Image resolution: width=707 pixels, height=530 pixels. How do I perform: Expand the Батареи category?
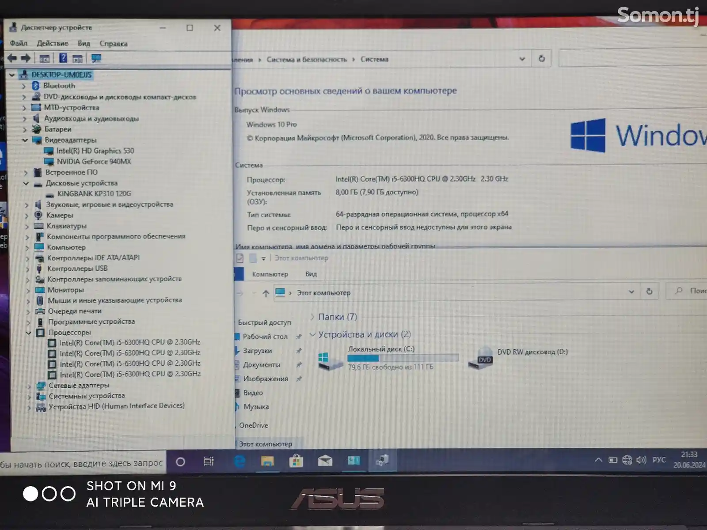(x=25, y=129)
